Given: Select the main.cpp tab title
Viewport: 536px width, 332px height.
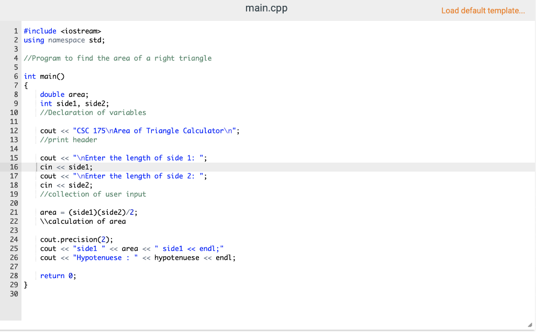Looking at the screenshot, I should (266, 8).
